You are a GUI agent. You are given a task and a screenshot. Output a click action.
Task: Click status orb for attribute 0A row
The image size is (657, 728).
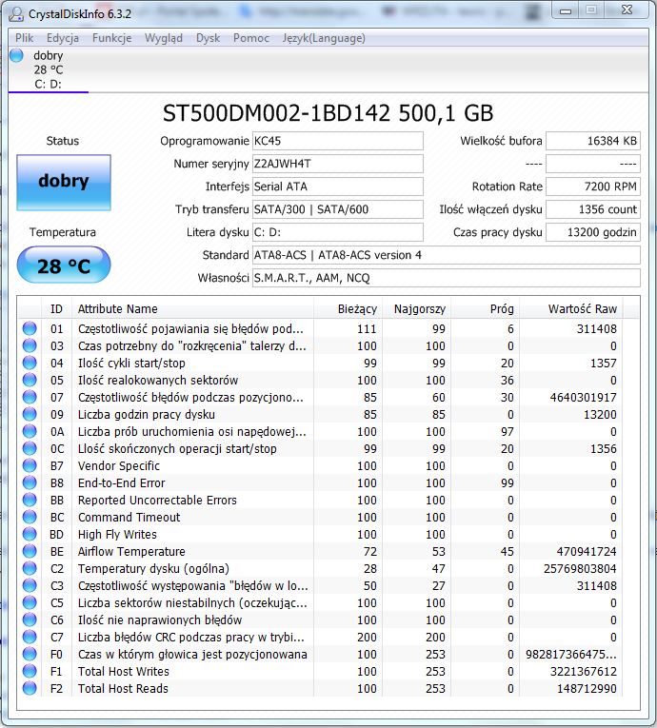pyautogui.click(x=30, y=431)
